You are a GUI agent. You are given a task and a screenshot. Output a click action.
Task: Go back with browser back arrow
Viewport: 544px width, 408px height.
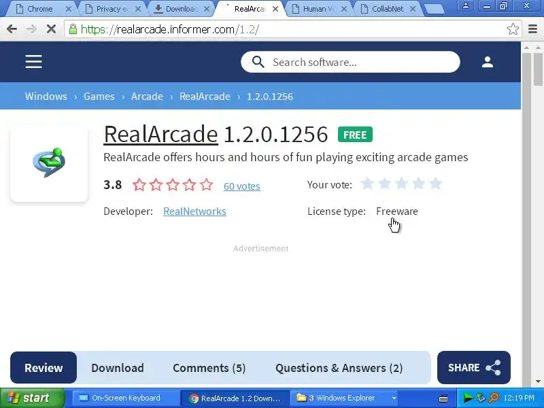pos(12,29)
